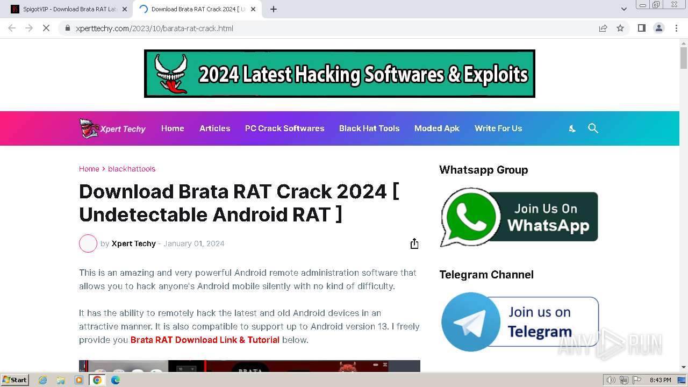Open the Home menu item
This screenshot has height=387, width=688.
(x=173, y=128)
